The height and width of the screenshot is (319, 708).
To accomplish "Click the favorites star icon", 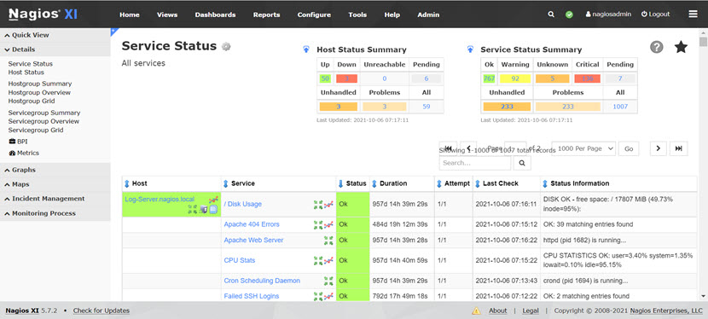I will coord(681,46).
